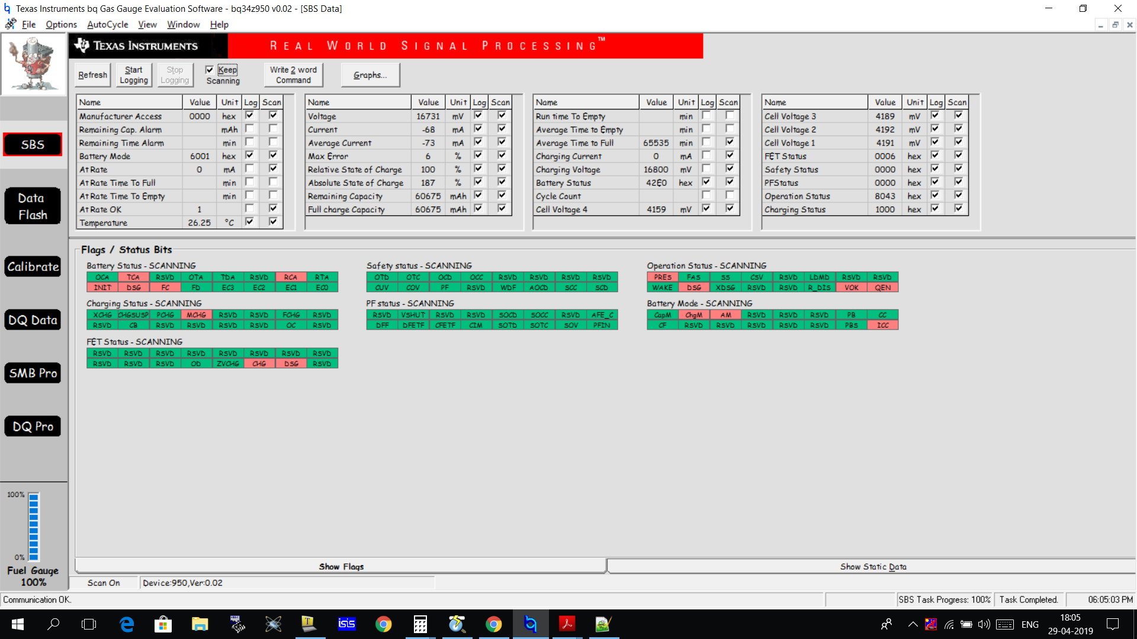The image size is (1137, 639).
Task: Open the Help menu
Action: coord(219,24)
